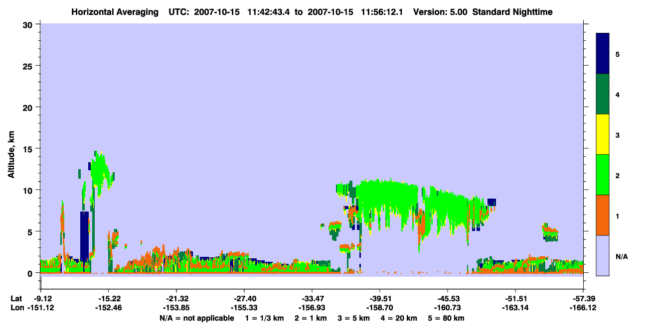Click legend text '4 = 20 km'
The image size is (648, 332).
click(400, 318)
